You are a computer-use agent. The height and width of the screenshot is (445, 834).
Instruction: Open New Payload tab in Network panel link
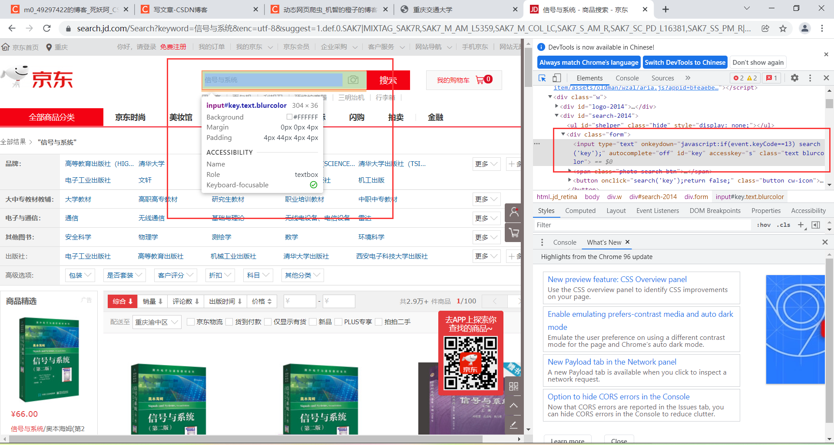tap(612, 362)
